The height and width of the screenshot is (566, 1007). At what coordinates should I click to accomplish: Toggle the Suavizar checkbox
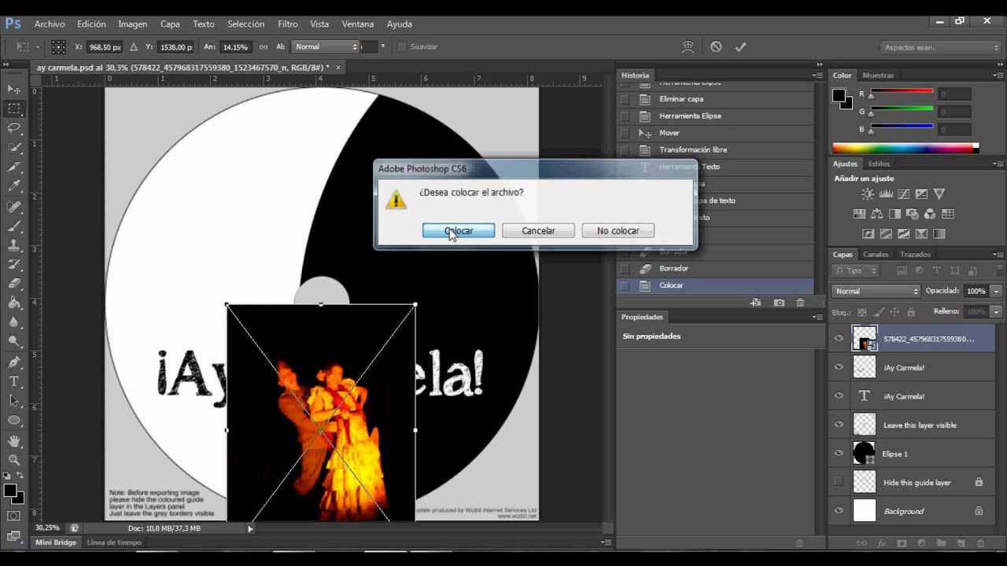(402, 46)
